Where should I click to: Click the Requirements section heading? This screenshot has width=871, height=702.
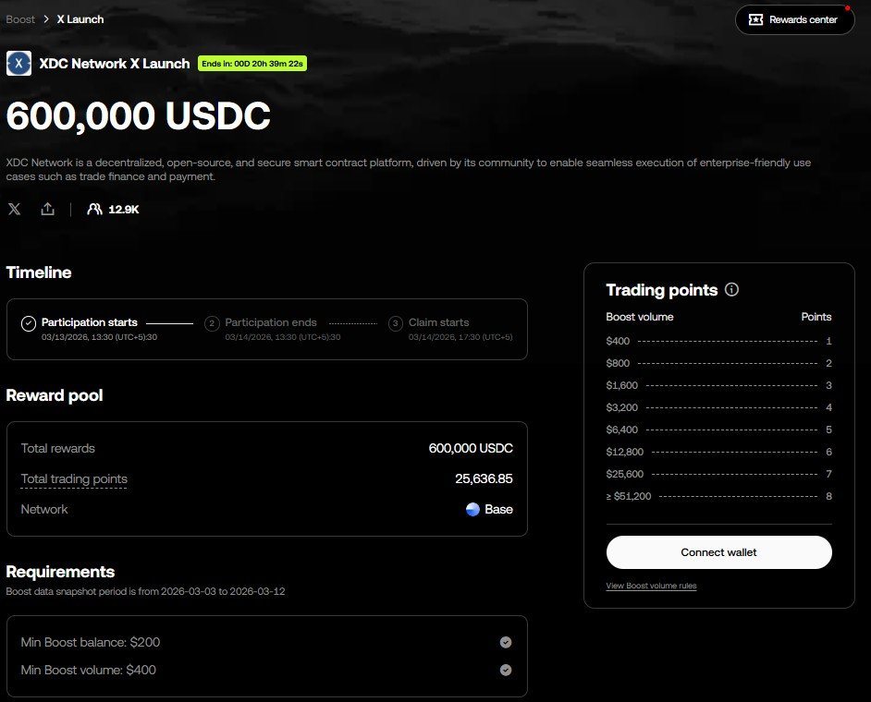point(60,572)
